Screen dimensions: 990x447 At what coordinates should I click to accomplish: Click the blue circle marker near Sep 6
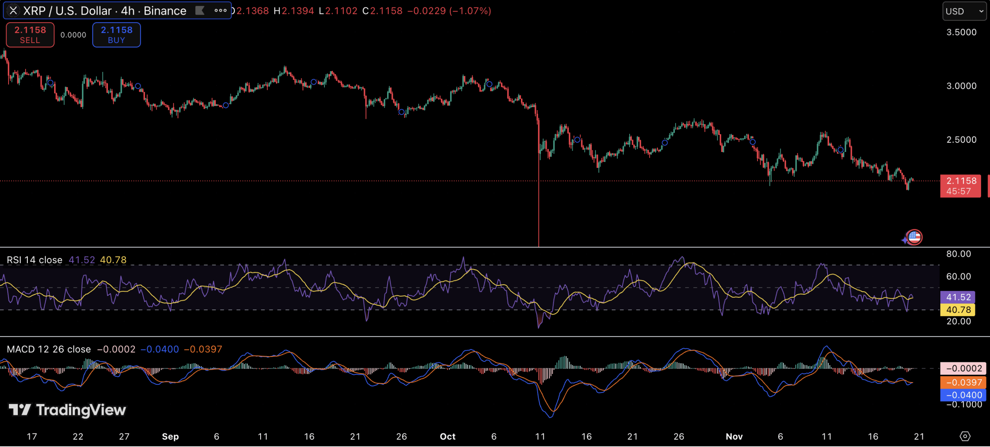tap(226, 105)
